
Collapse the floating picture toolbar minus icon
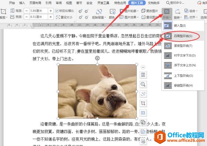(x=143, y=67)
